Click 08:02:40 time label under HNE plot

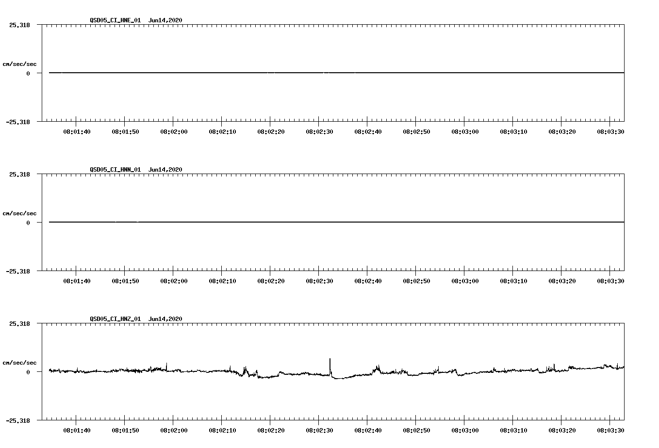pos(368,131)
